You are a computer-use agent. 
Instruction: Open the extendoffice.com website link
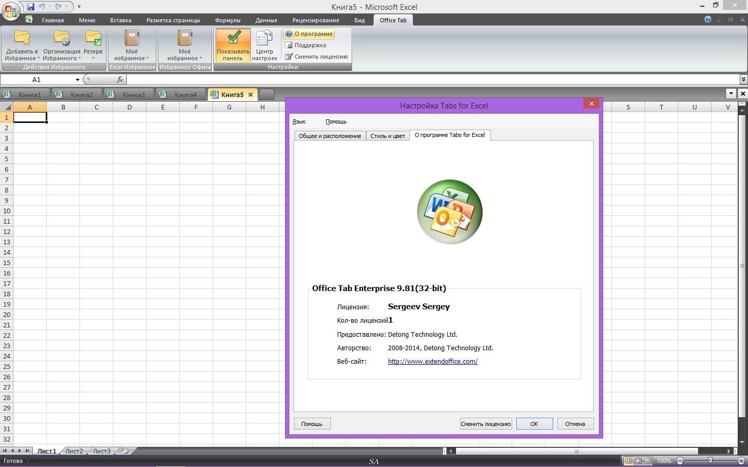[x=433, y=362]
